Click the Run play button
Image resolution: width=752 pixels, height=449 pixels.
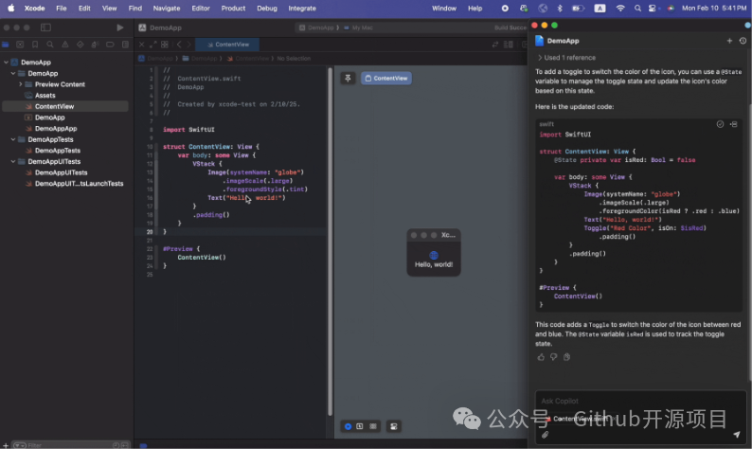click(x=120, y=27)
